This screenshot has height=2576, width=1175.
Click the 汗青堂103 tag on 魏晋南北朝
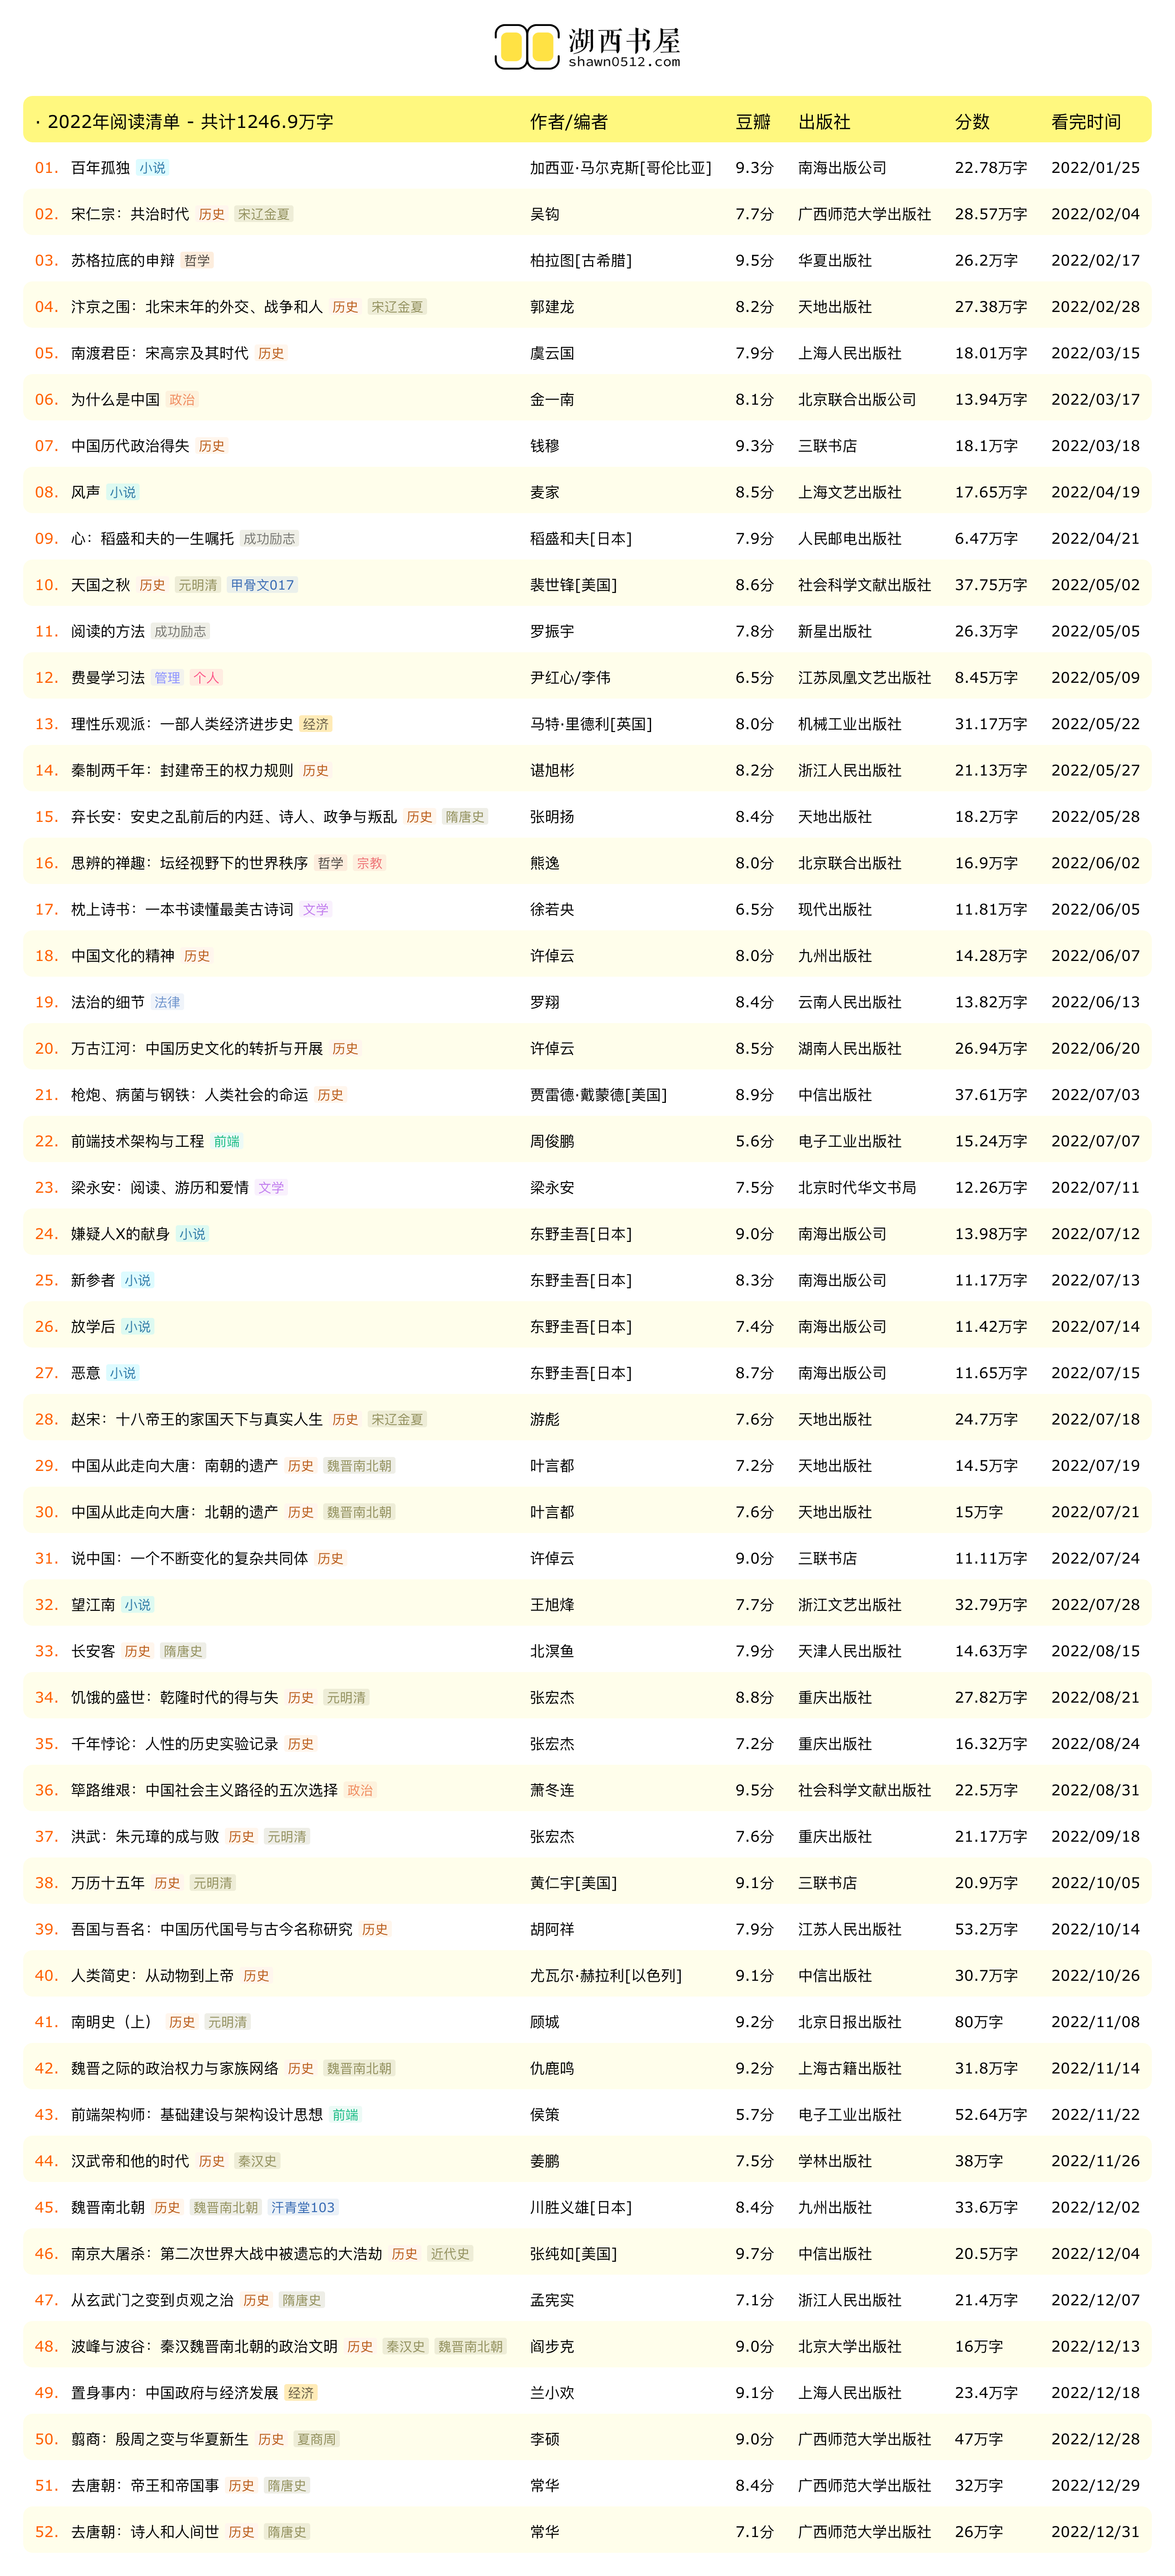(302, 2207)
